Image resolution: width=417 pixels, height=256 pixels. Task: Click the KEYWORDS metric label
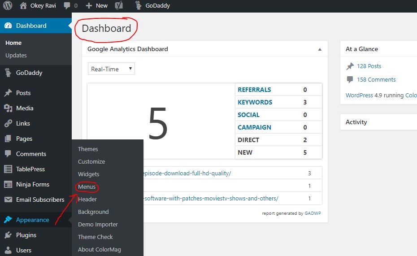click(x=255, y=102)
